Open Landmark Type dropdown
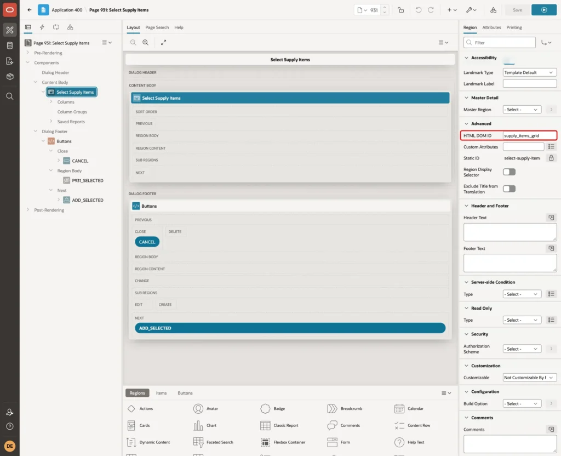 [x=530, y=72]
